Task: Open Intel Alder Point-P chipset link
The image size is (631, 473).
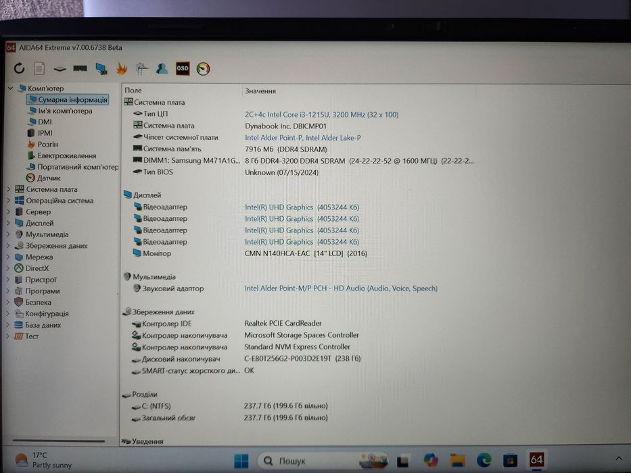Action: tap(302, 138)
